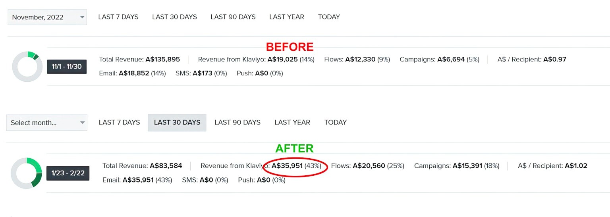
Task: Click bottom TODAY range option
Action: (x=336, y=123)
